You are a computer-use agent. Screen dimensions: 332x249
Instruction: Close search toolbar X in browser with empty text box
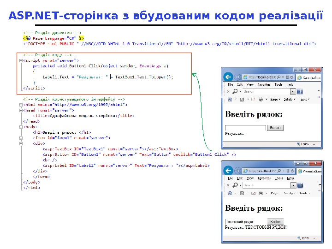click(x=228, y=91)
